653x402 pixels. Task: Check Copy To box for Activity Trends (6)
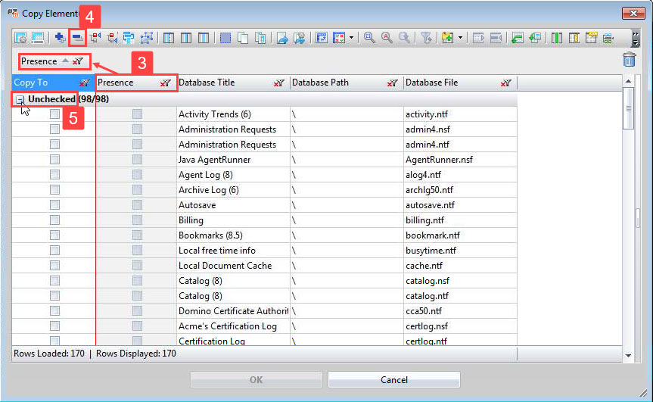(x=54, y=114)
